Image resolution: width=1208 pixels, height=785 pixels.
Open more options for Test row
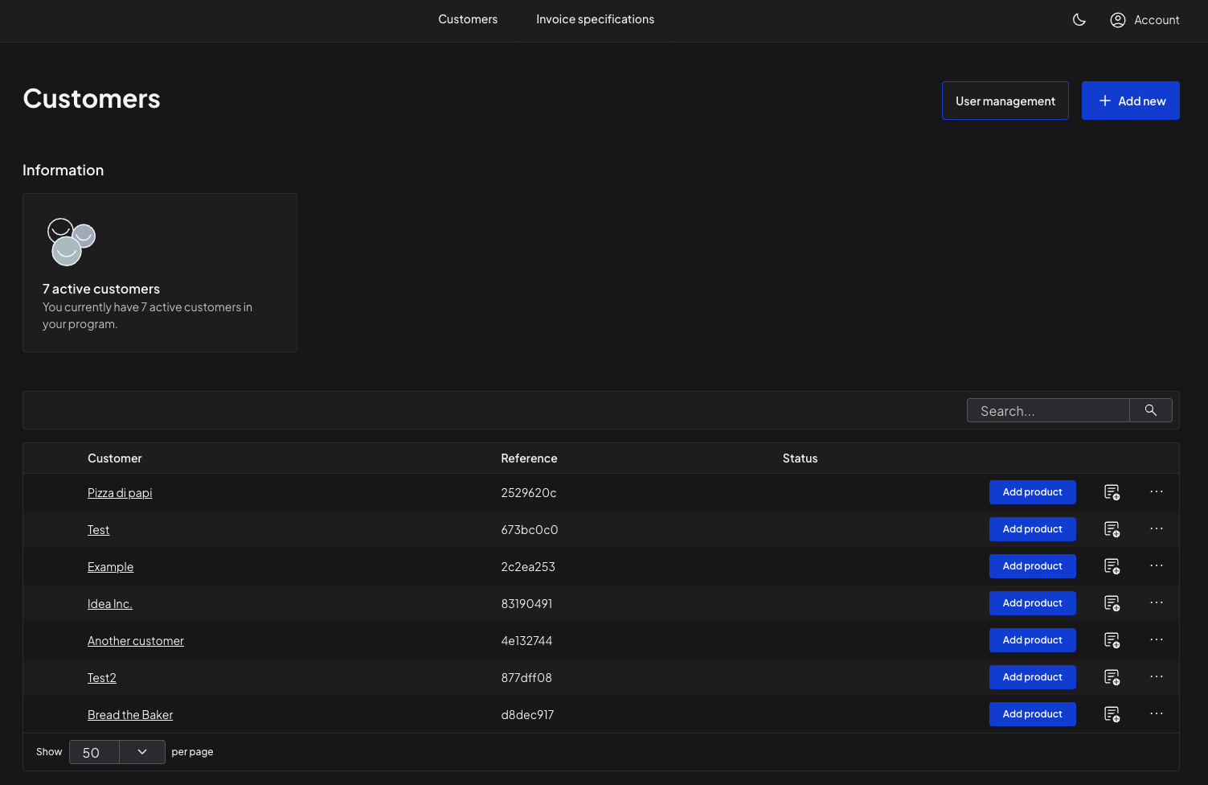coord(1156,528)
